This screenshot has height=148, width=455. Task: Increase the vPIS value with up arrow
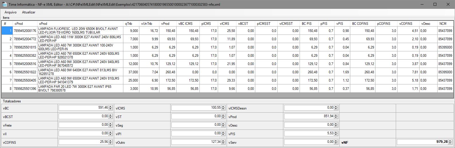[x=336, y=132]
